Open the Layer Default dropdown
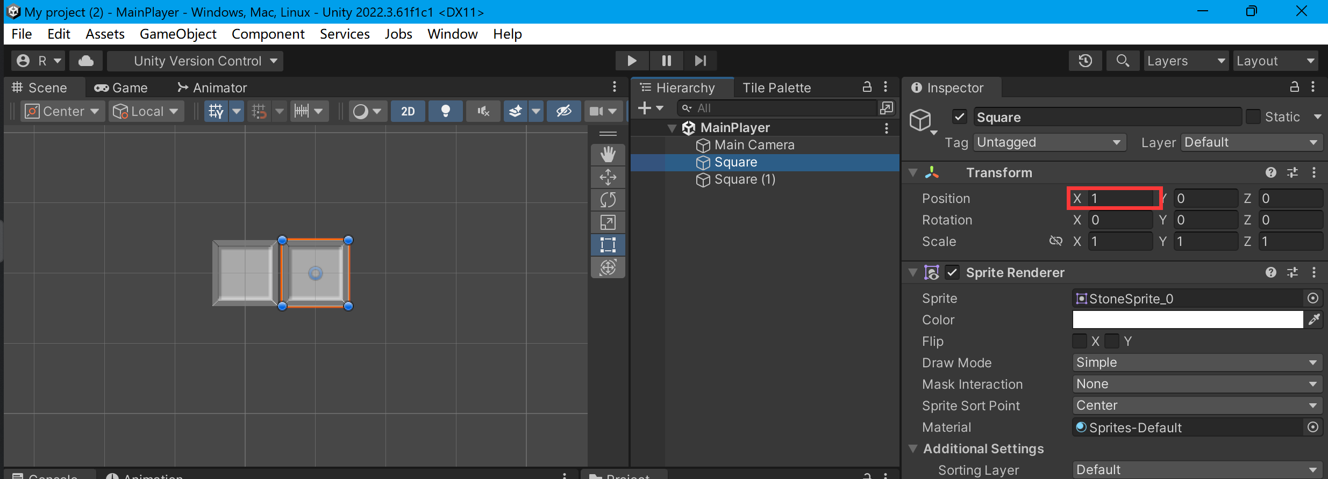 [1252, 142]
